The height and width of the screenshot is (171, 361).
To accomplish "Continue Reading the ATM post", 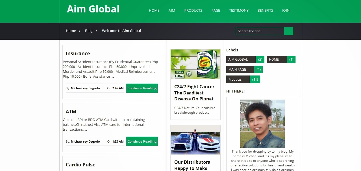I will pyautogui.click(x=142, y=142).
